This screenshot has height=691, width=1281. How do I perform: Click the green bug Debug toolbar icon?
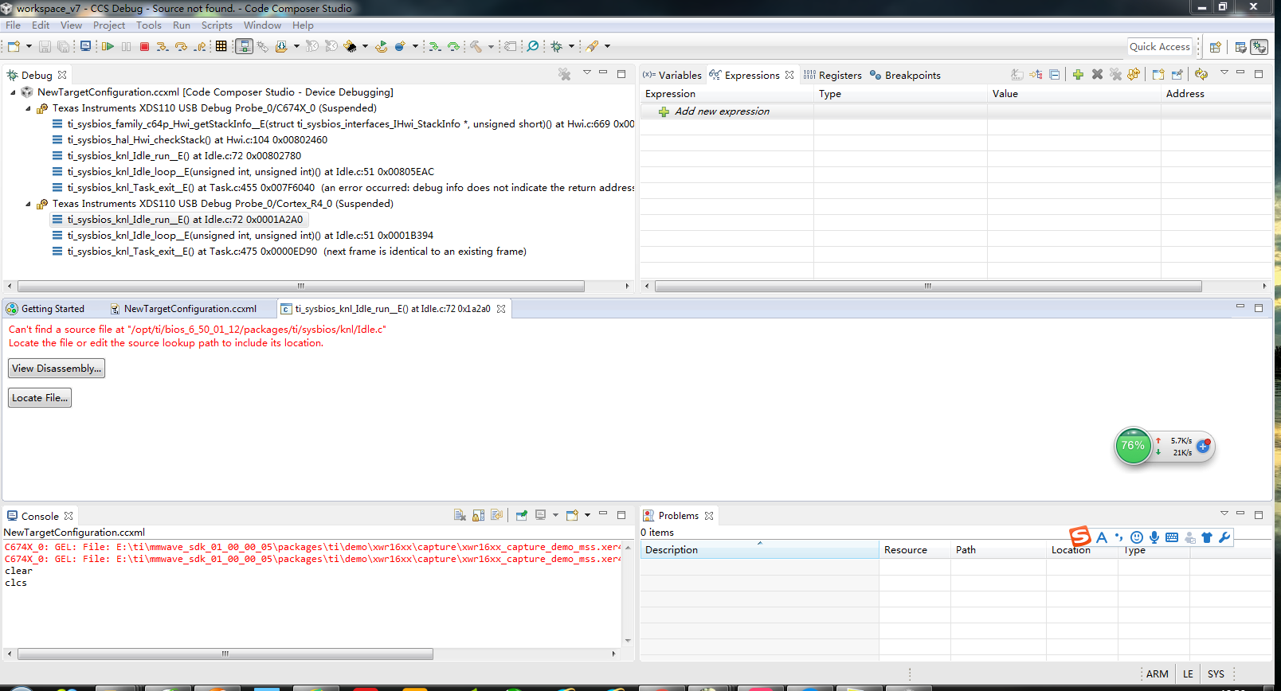pos(558,47)
